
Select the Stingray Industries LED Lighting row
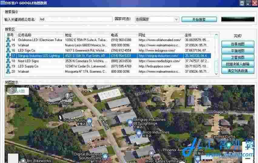(108, 56)
